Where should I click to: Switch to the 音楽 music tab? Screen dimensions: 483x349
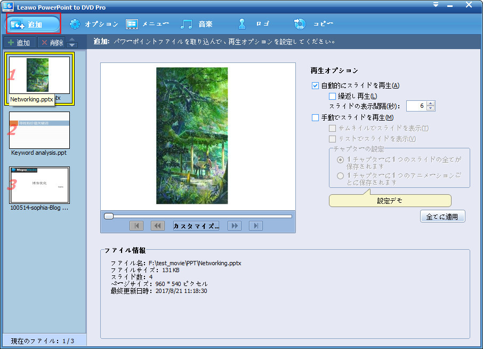click(197, 24)
